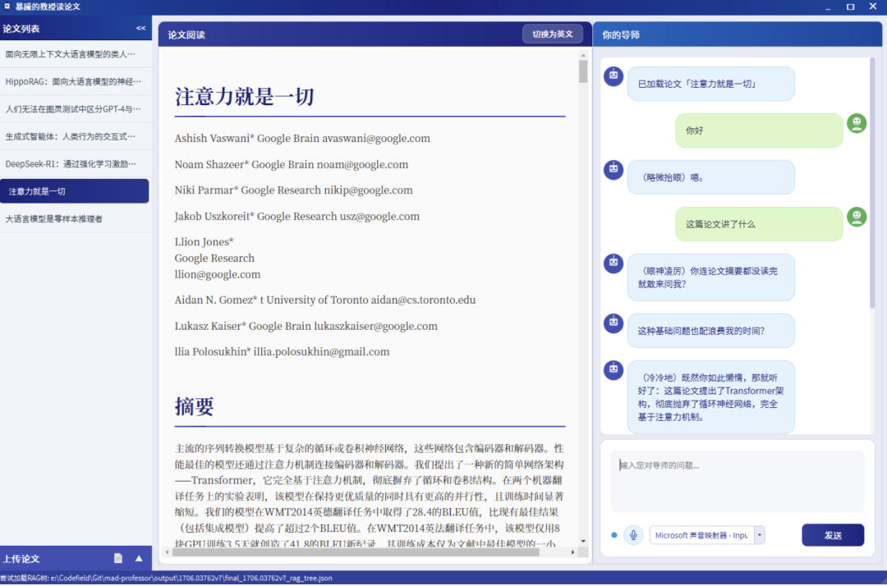Click the chat panel vertical scrollbar
The image size is (887, 586).
[x=871, y=184]
